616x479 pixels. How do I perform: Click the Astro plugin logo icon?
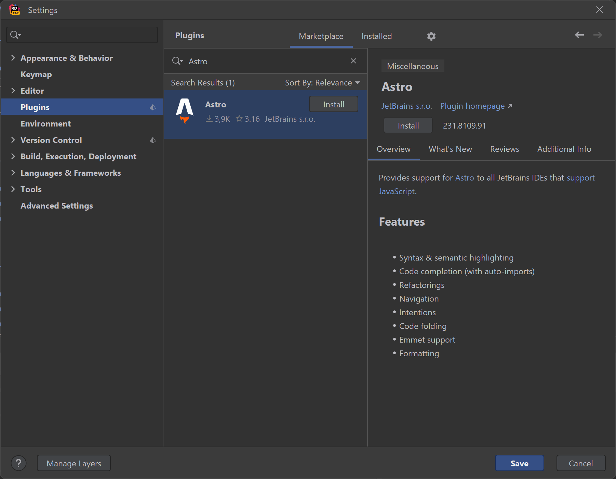(x=185, y=111)
